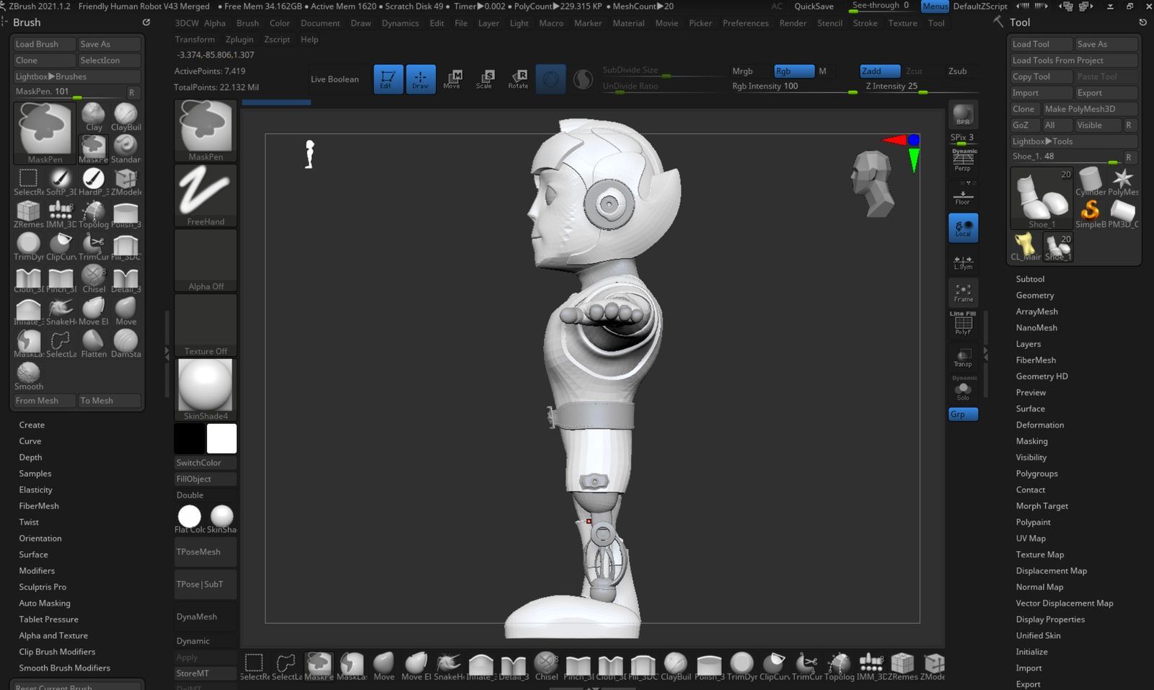Select the Clay brush in Brush palette

click(93, 117)
